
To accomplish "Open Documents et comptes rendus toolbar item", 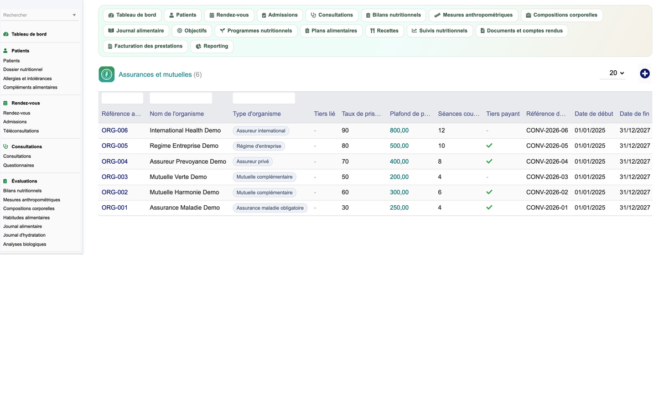I will (522, 30).
